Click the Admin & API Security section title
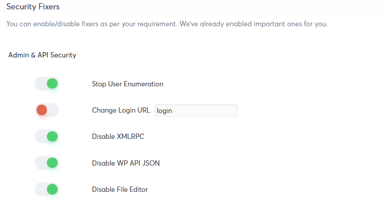The width and height of the screenshot is (384, 203). point(42,55)
